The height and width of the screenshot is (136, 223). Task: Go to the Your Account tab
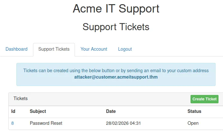(x=94, y=49)
